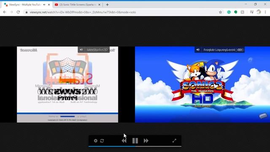Mute the ViewSync tab audio indicator
Viewport: 270px width, 152px height.
click(44, 5)
